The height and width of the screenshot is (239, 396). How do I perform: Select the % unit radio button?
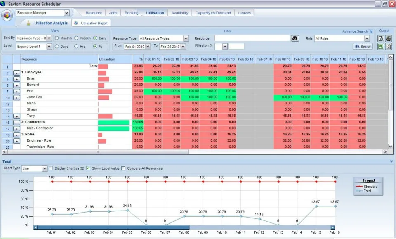(95, 47)
